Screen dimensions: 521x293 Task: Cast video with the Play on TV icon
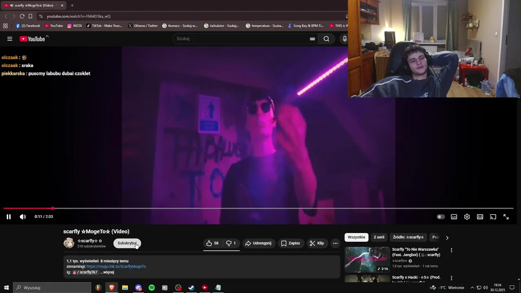tap(493, 216)
